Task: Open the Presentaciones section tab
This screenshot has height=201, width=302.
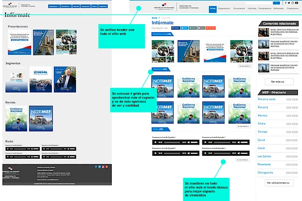Action: point(163,34)
